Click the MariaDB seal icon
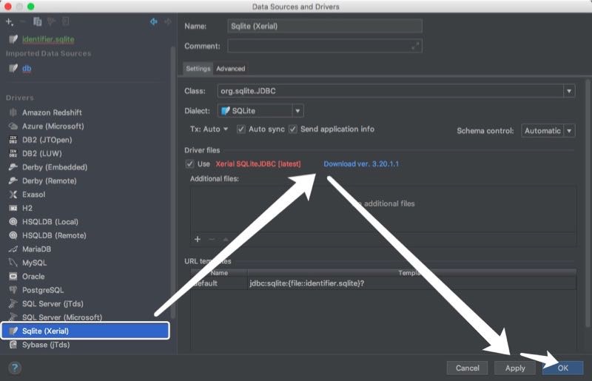Screen dimensions: 592x381 (x=13, y=249)
